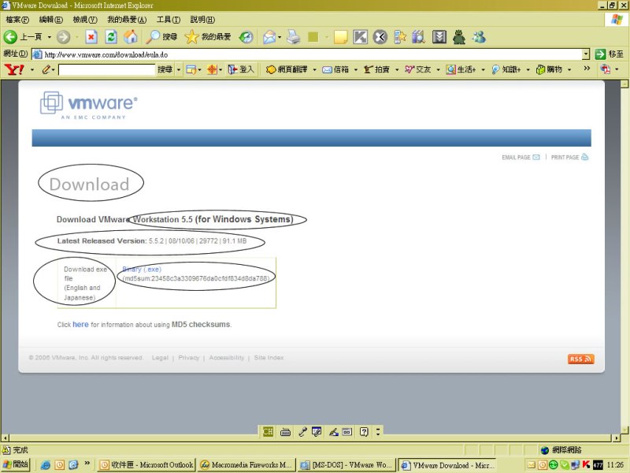Switch to [MS-DOS] VMware Workstation taskbar window
The image size is (630, 473).
(x=346, y=464)
